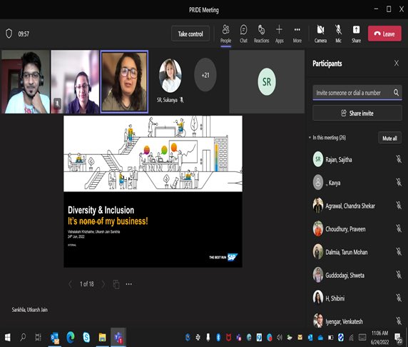Click the invite someone input field

[x=352, y=93]
